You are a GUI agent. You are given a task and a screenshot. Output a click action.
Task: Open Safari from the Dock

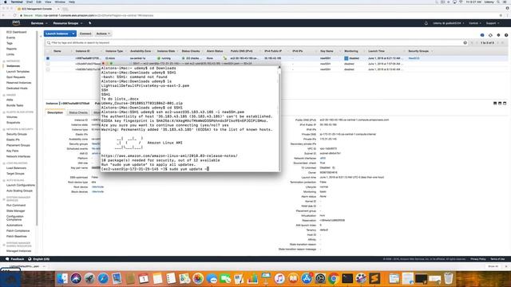[x=103, y=278]
